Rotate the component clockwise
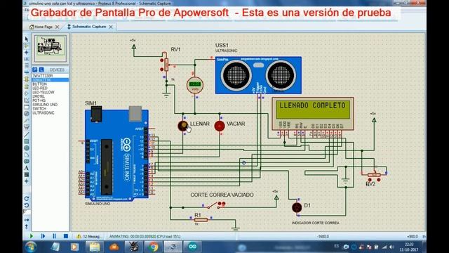Screen dimensions: 449x253 point(27,198)
